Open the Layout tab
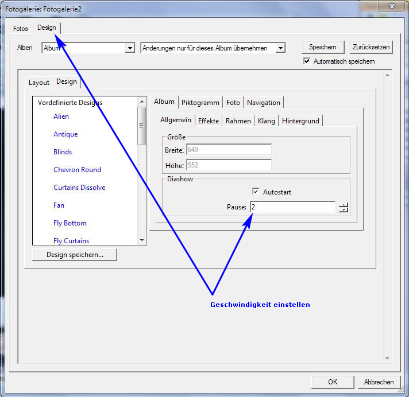 coord(39,82)
